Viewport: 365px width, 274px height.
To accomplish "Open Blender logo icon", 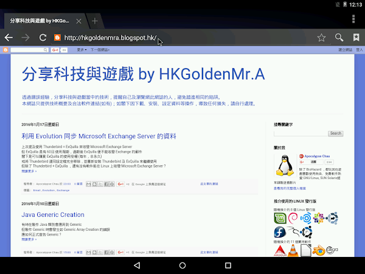I will [x=319, y=251].
